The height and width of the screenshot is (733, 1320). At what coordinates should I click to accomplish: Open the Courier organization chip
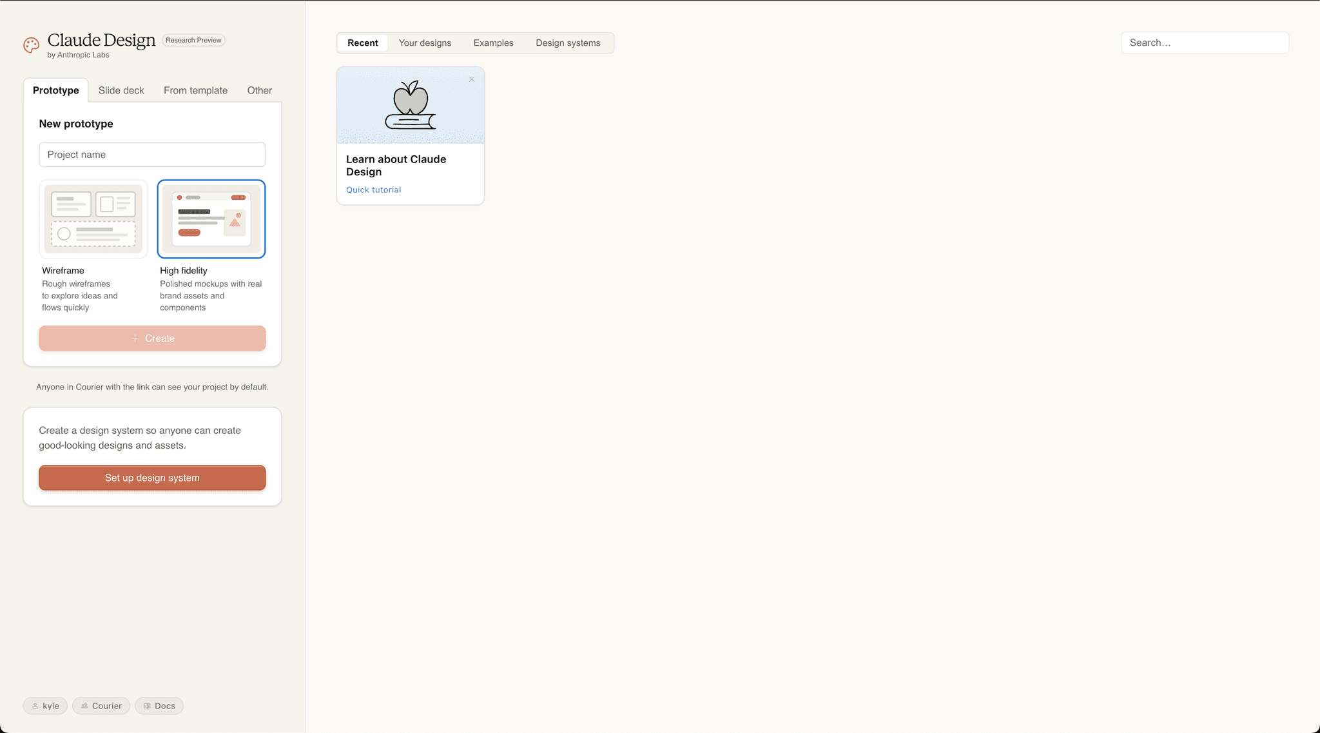[101, 706]
